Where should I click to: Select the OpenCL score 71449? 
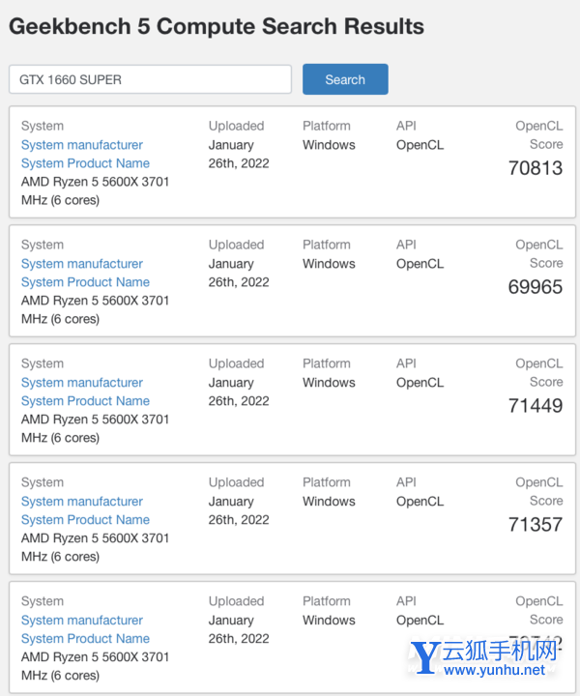click(536, 406)
